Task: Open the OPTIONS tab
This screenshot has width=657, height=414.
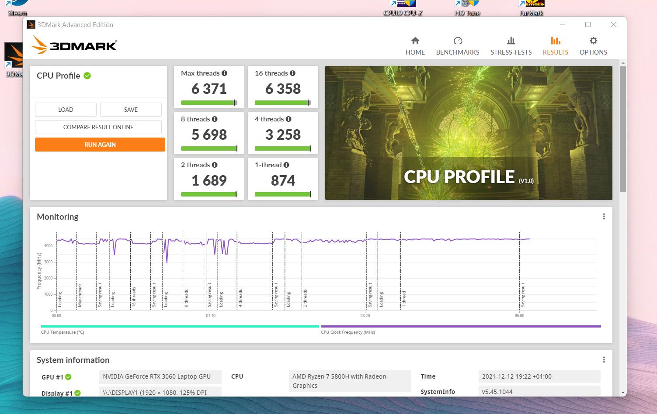Action: tap(593, 46)
